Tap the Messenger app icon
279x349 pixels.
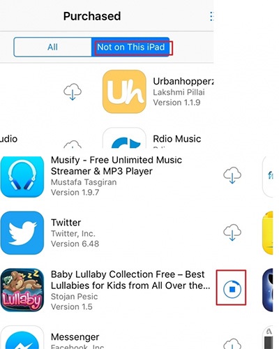point(22,337)
